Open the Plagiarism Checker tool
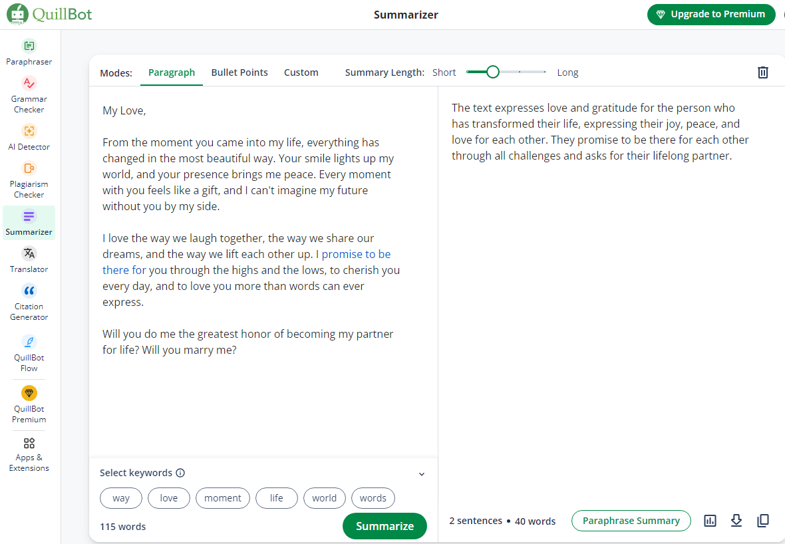Image resolution: width=785 pixels, height=544 pixels. pos(29,180)
